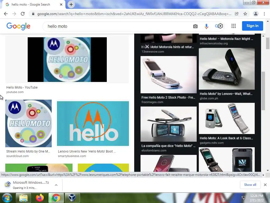Open the Chrome profile avatar icon
The image size is (270, 203).
256,14
